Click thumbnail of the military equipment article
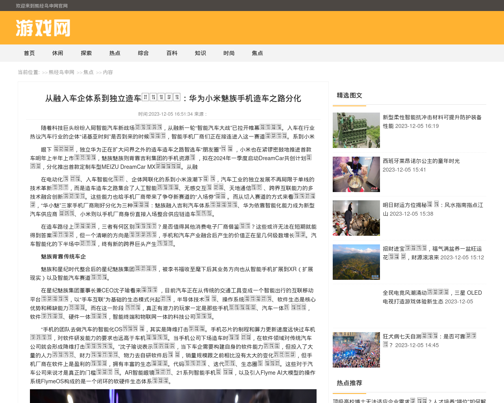Viewport: 504px width, 403px height. point(356,130)
